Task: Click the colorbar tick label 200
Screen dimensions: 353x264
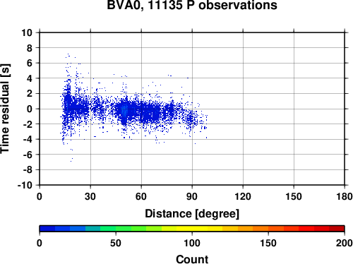Action: pyautogui.click(x=344, y=243)
